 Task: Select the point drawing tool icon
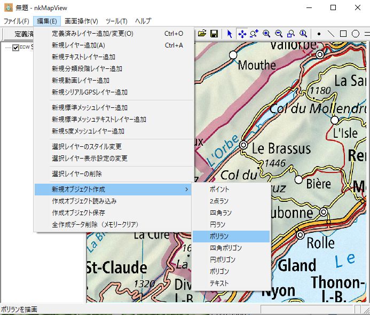[x=319, y=34]
